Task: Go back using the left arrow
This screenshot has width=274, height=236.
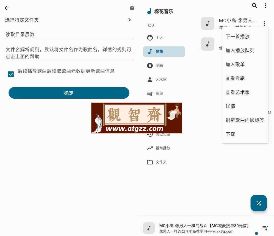Action: [7, 8]
